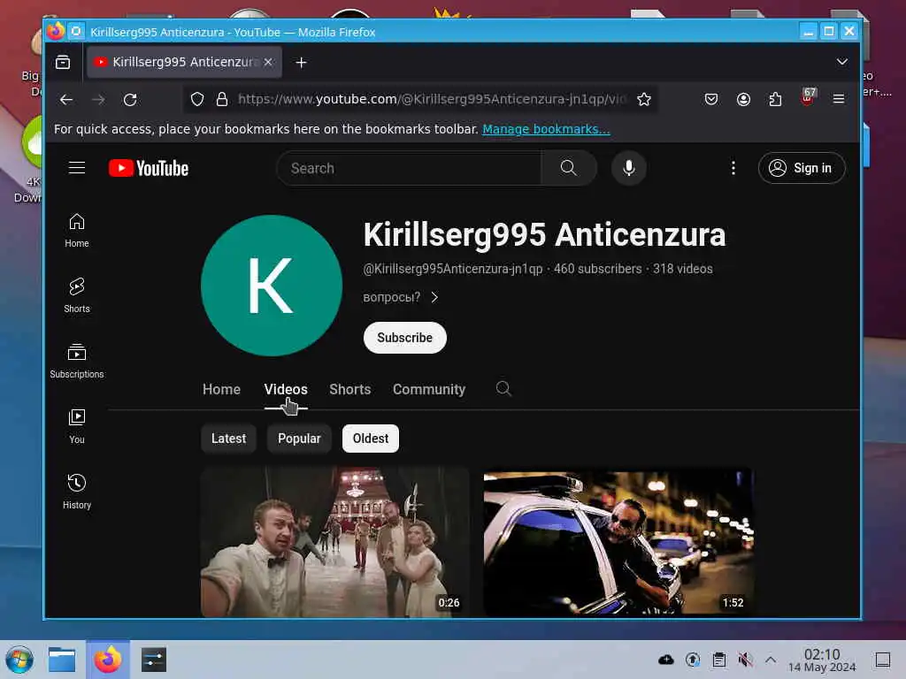
Task: Sort videos by Latest
Action: [229, 439]
